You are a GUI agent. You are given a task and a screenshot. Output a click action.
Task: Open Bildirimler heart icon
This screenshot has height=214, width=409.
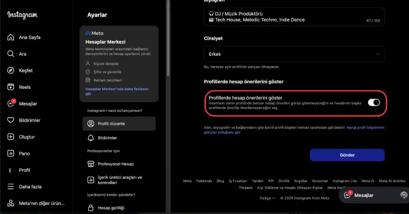pos(11,120)
